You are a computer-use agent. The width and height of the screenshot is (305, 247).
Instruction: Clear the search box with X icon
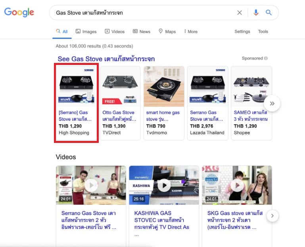coord(240,13)
